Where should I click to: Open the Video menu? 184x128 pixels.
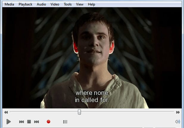[x=55, y=4]
